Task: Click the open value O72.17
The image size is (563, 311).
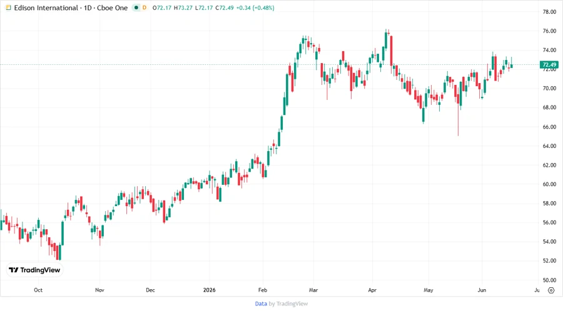Action: pos(162,8)
